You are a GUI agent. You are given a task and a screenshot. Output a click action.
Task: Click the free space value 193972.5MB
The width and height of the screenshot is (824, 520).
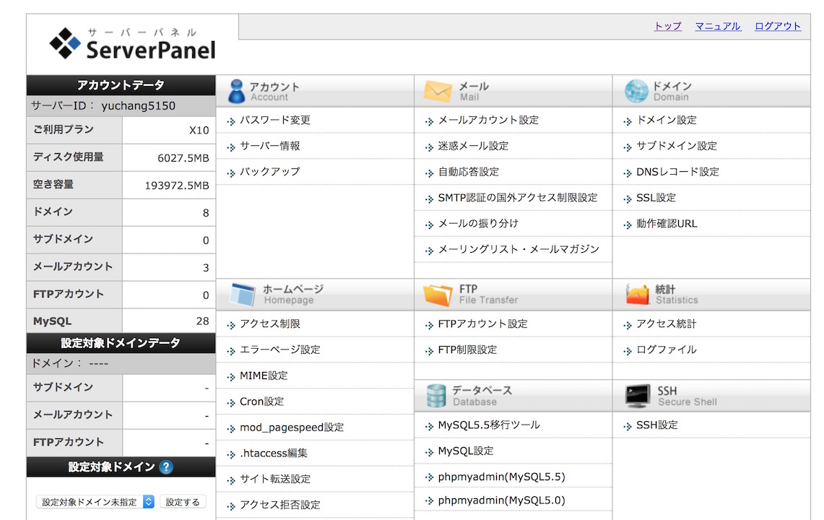click(x=176, y=185)
